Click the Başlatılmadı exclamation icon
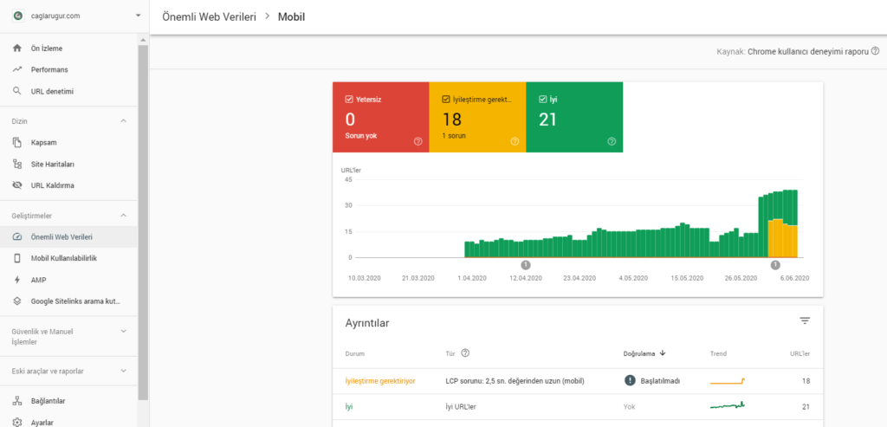Screen dimensions: 887x427 point(631,381)
